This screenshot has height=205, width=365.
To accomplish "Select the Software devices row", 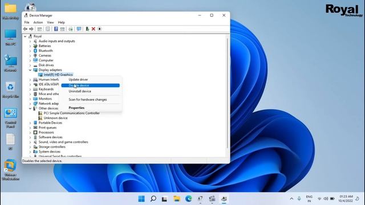I will tap(50, 137).
